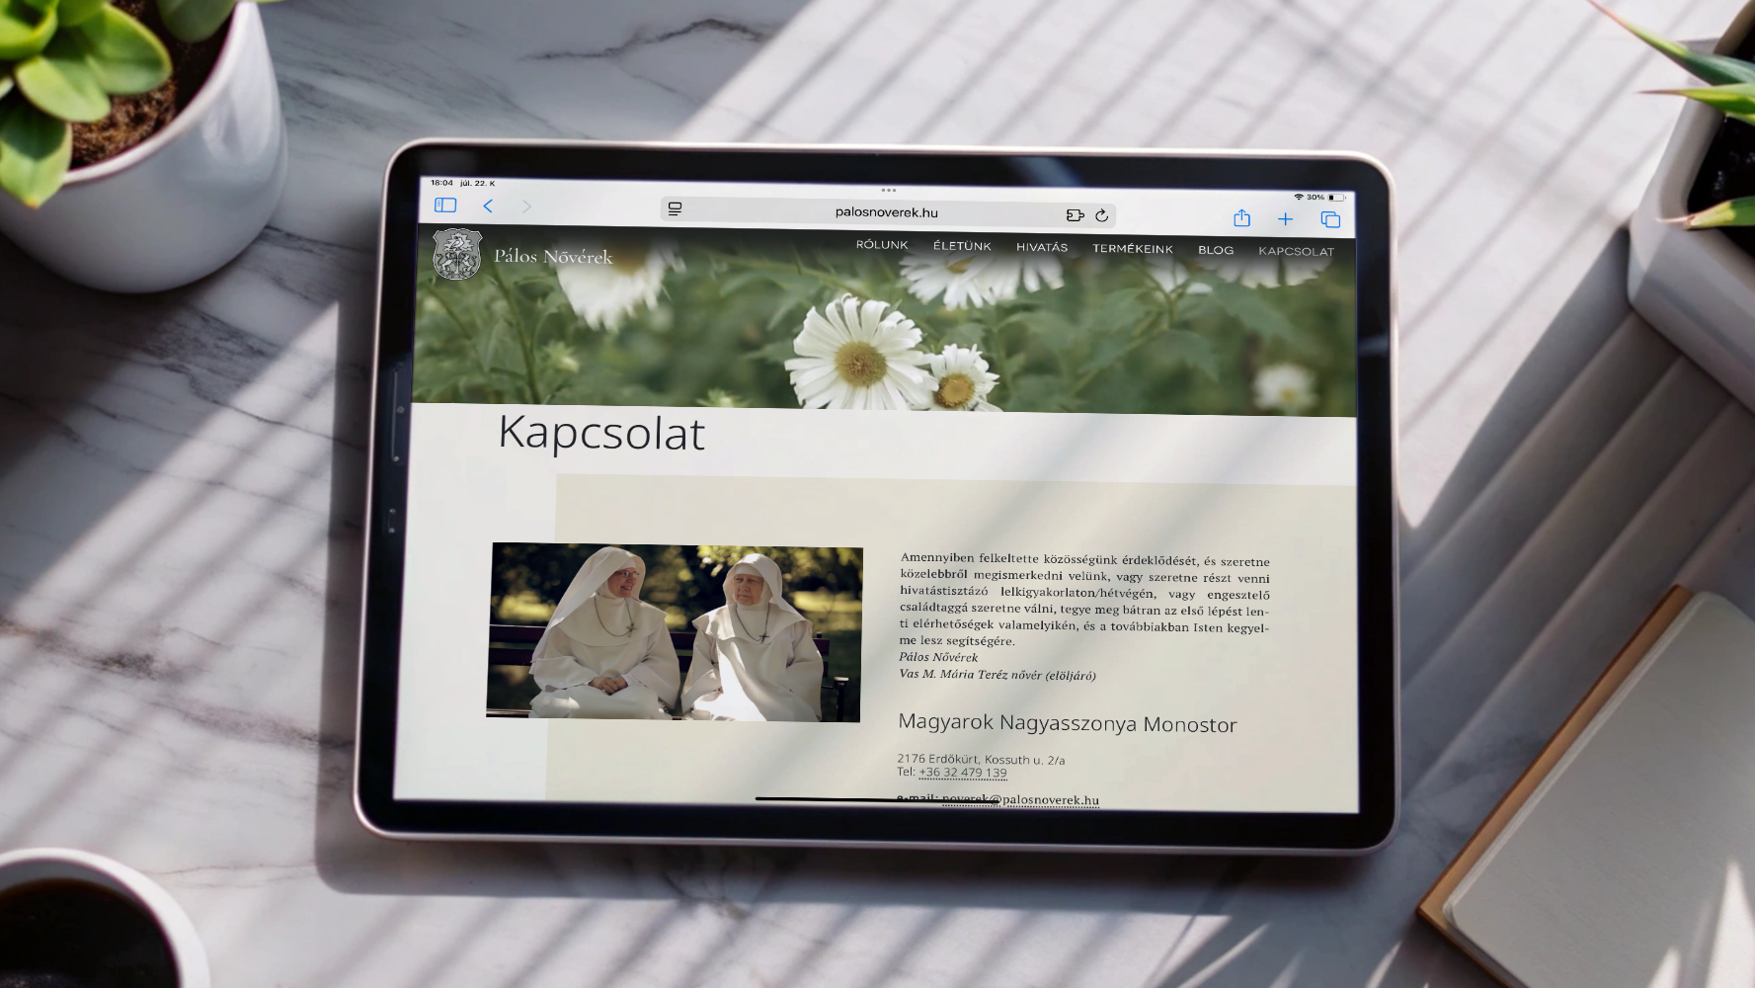The width and height of the screenshot is (1755, 988).
Task: Tap the forward arrow in Safari
Action: point(526,206)
